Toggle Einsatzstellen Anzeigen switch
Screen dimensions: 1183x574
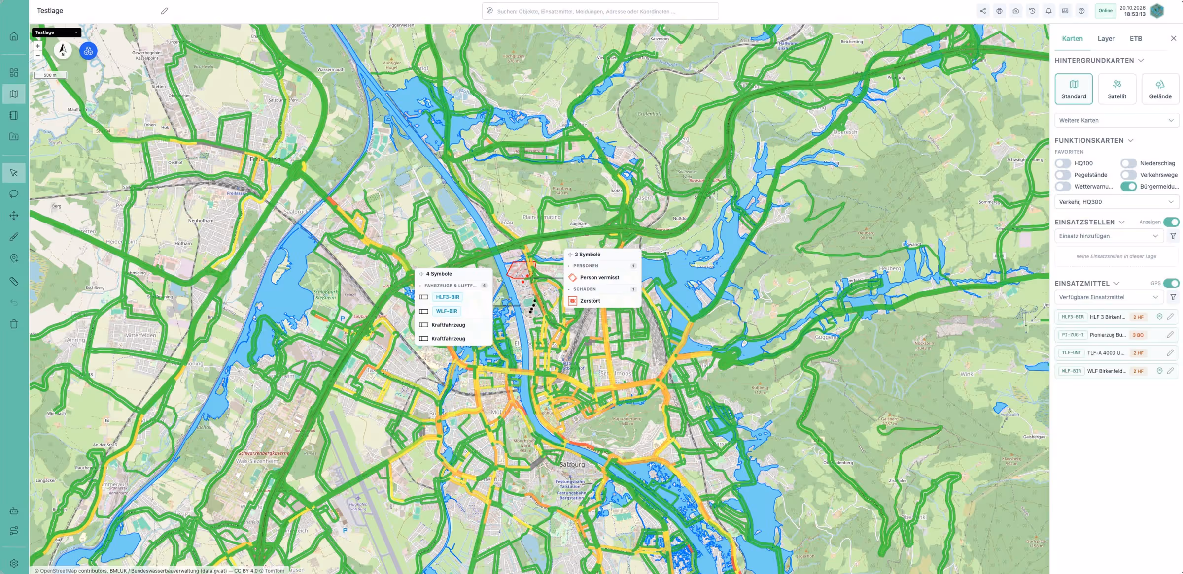[1171, 222]
